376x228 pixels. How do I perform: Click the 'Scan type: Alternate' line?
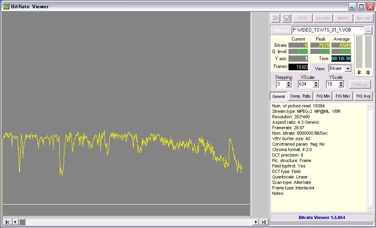291,182
